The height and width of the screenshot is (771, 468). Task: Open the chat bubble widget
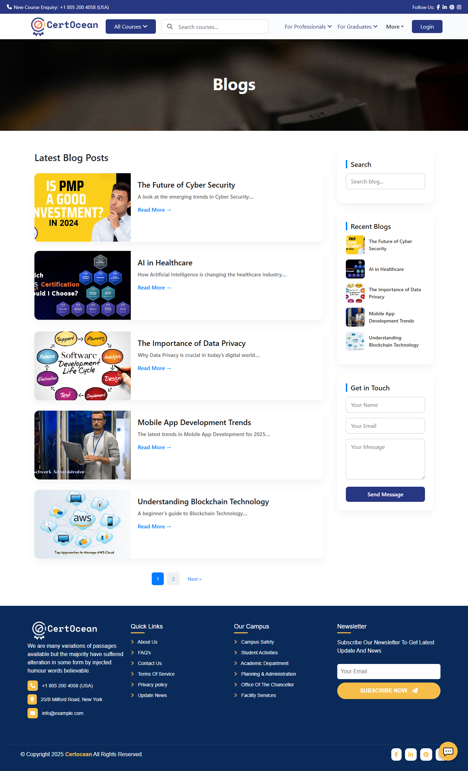click(448, 751)
